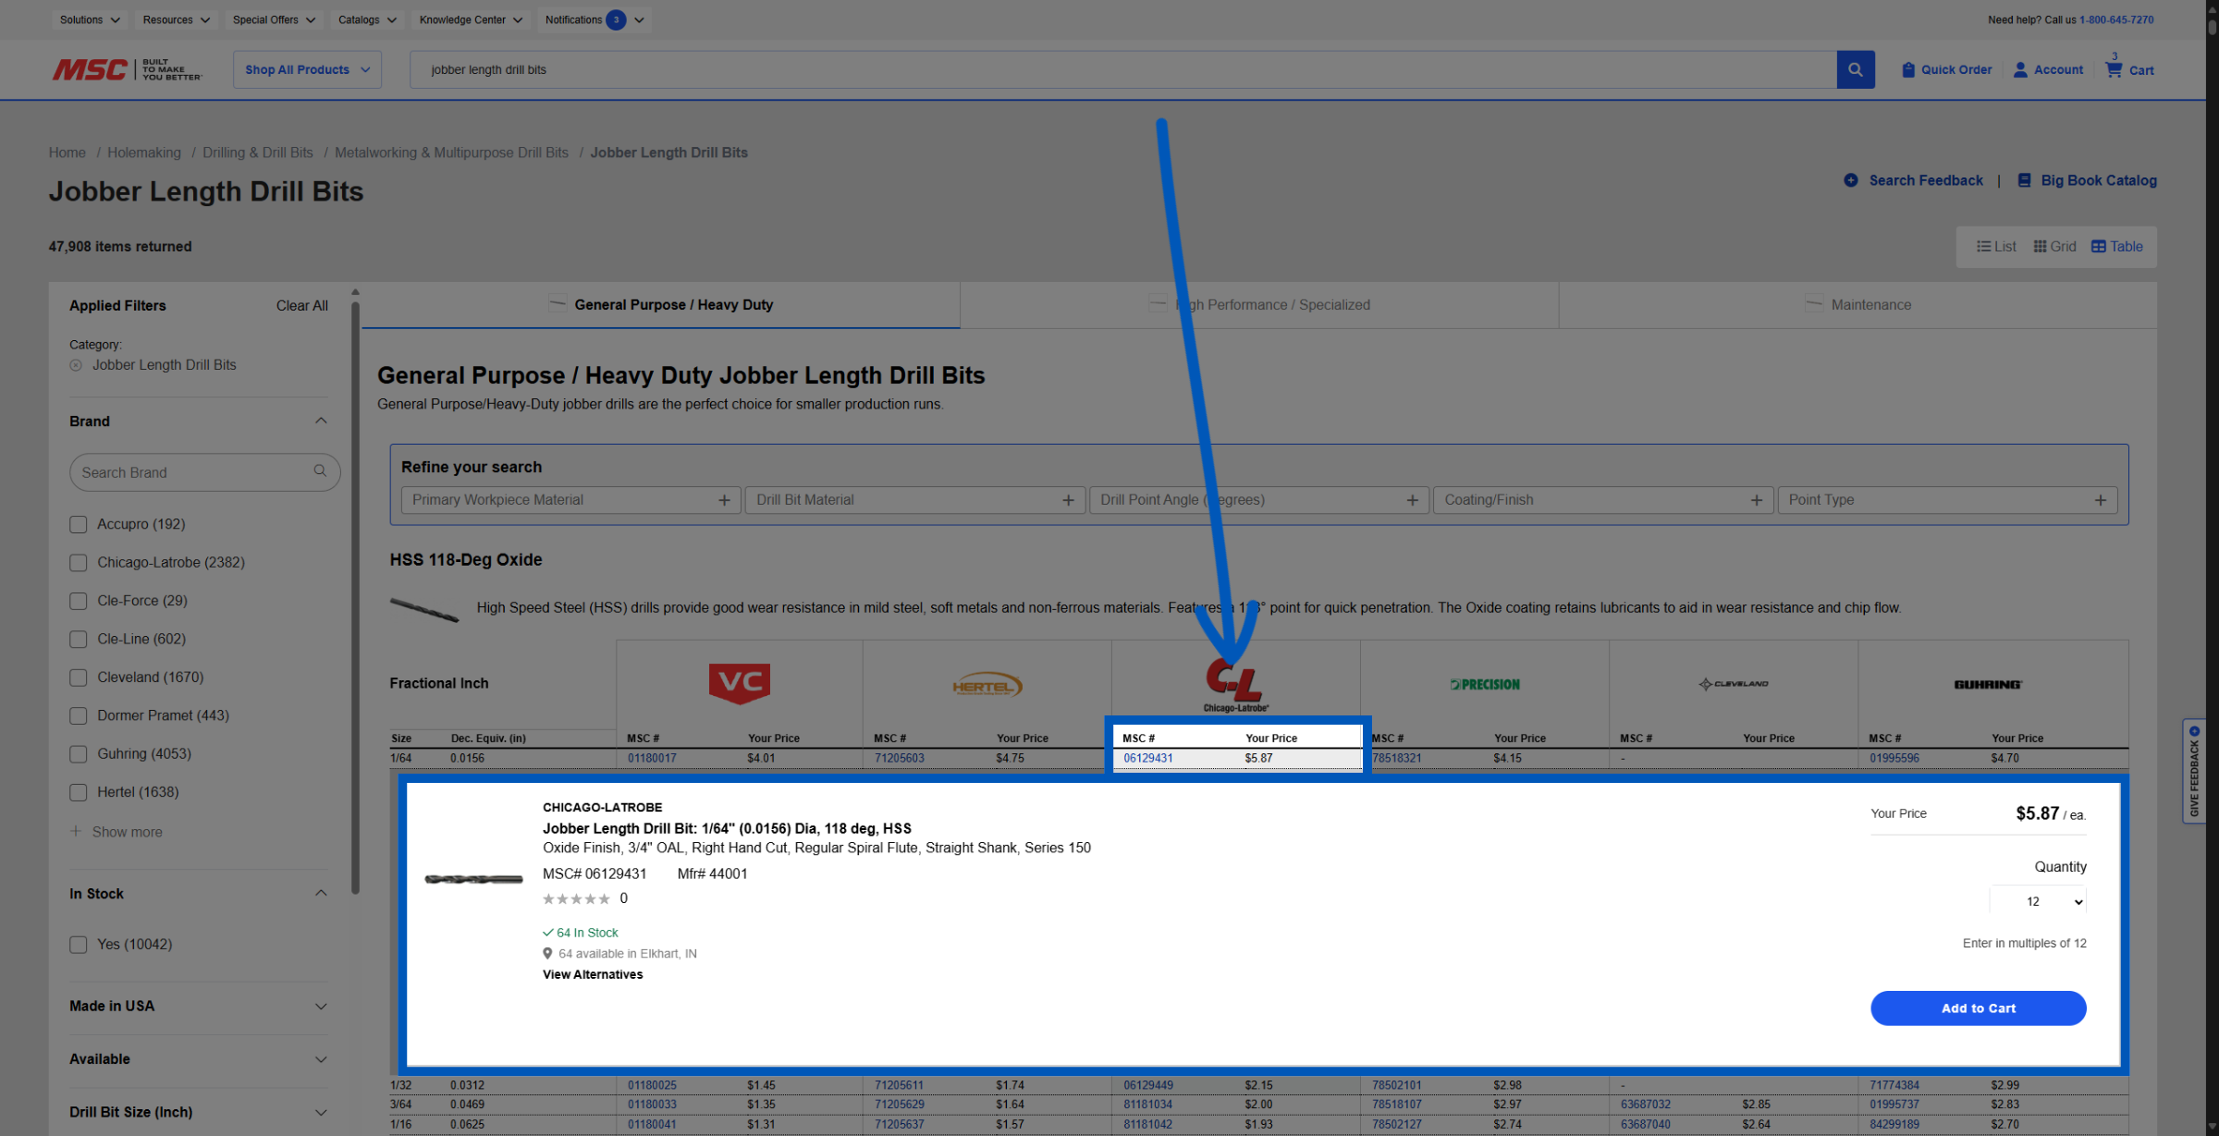Check the Accupro brand checkbox
The height and width of the screenshot is (1136, 2219).
point(79,524)
